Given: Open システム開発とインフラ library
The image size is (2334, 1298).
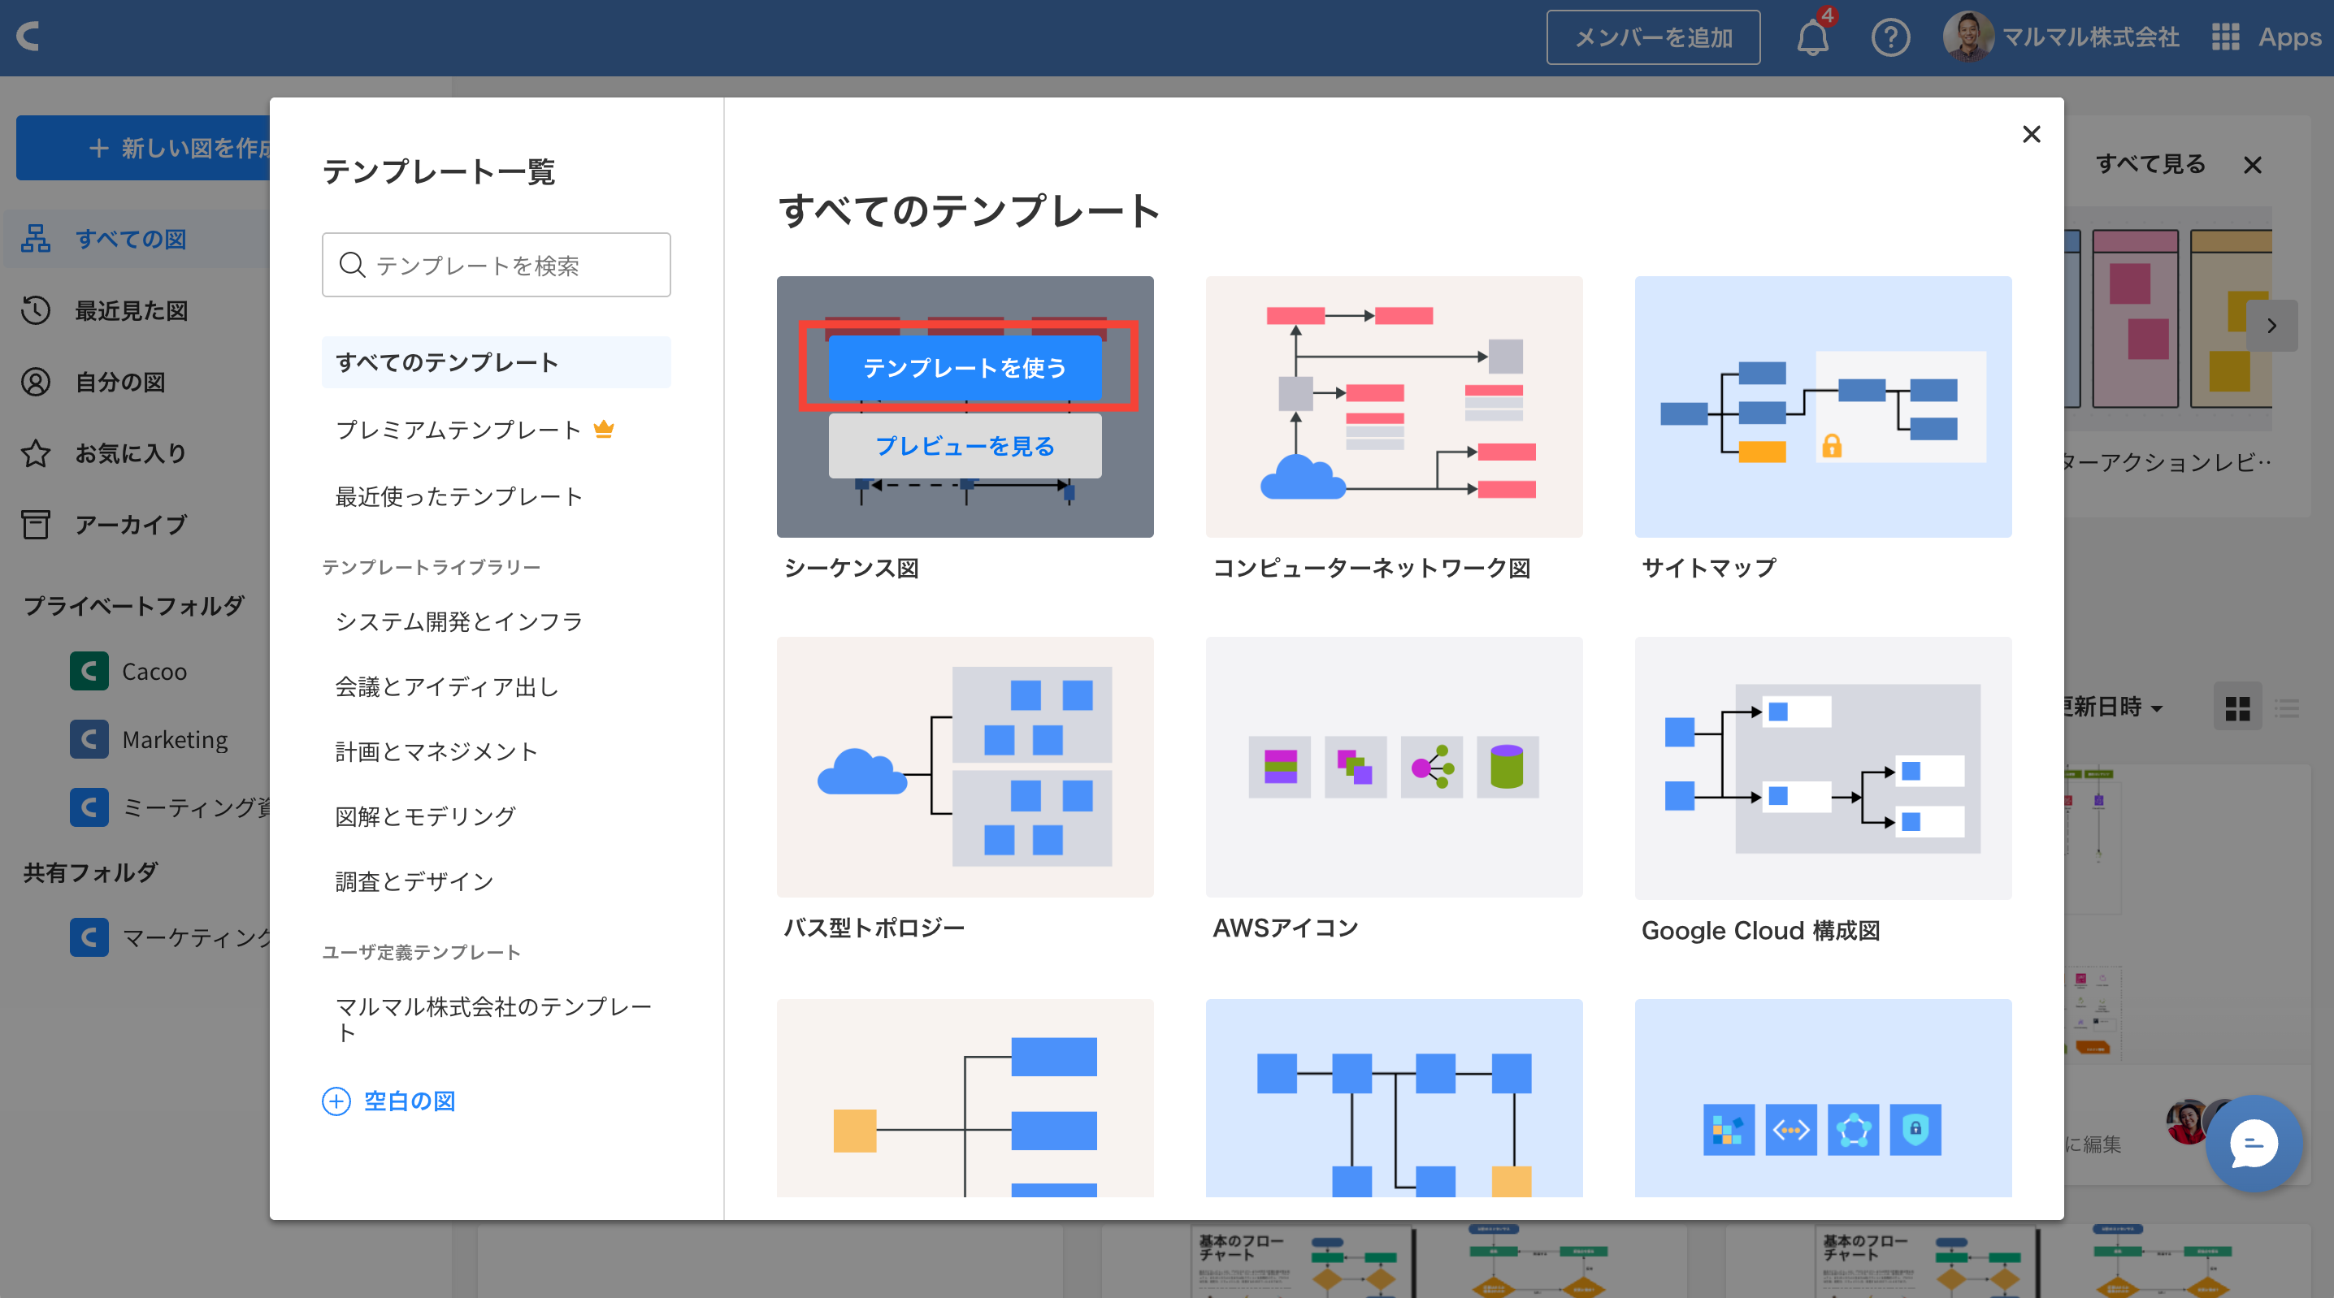Looking at the screenshot, I should point(458,621).
